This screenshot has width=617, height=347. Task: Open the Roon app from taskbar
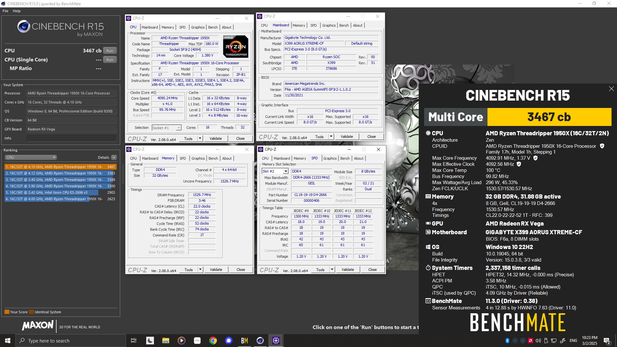coord(197,341)
